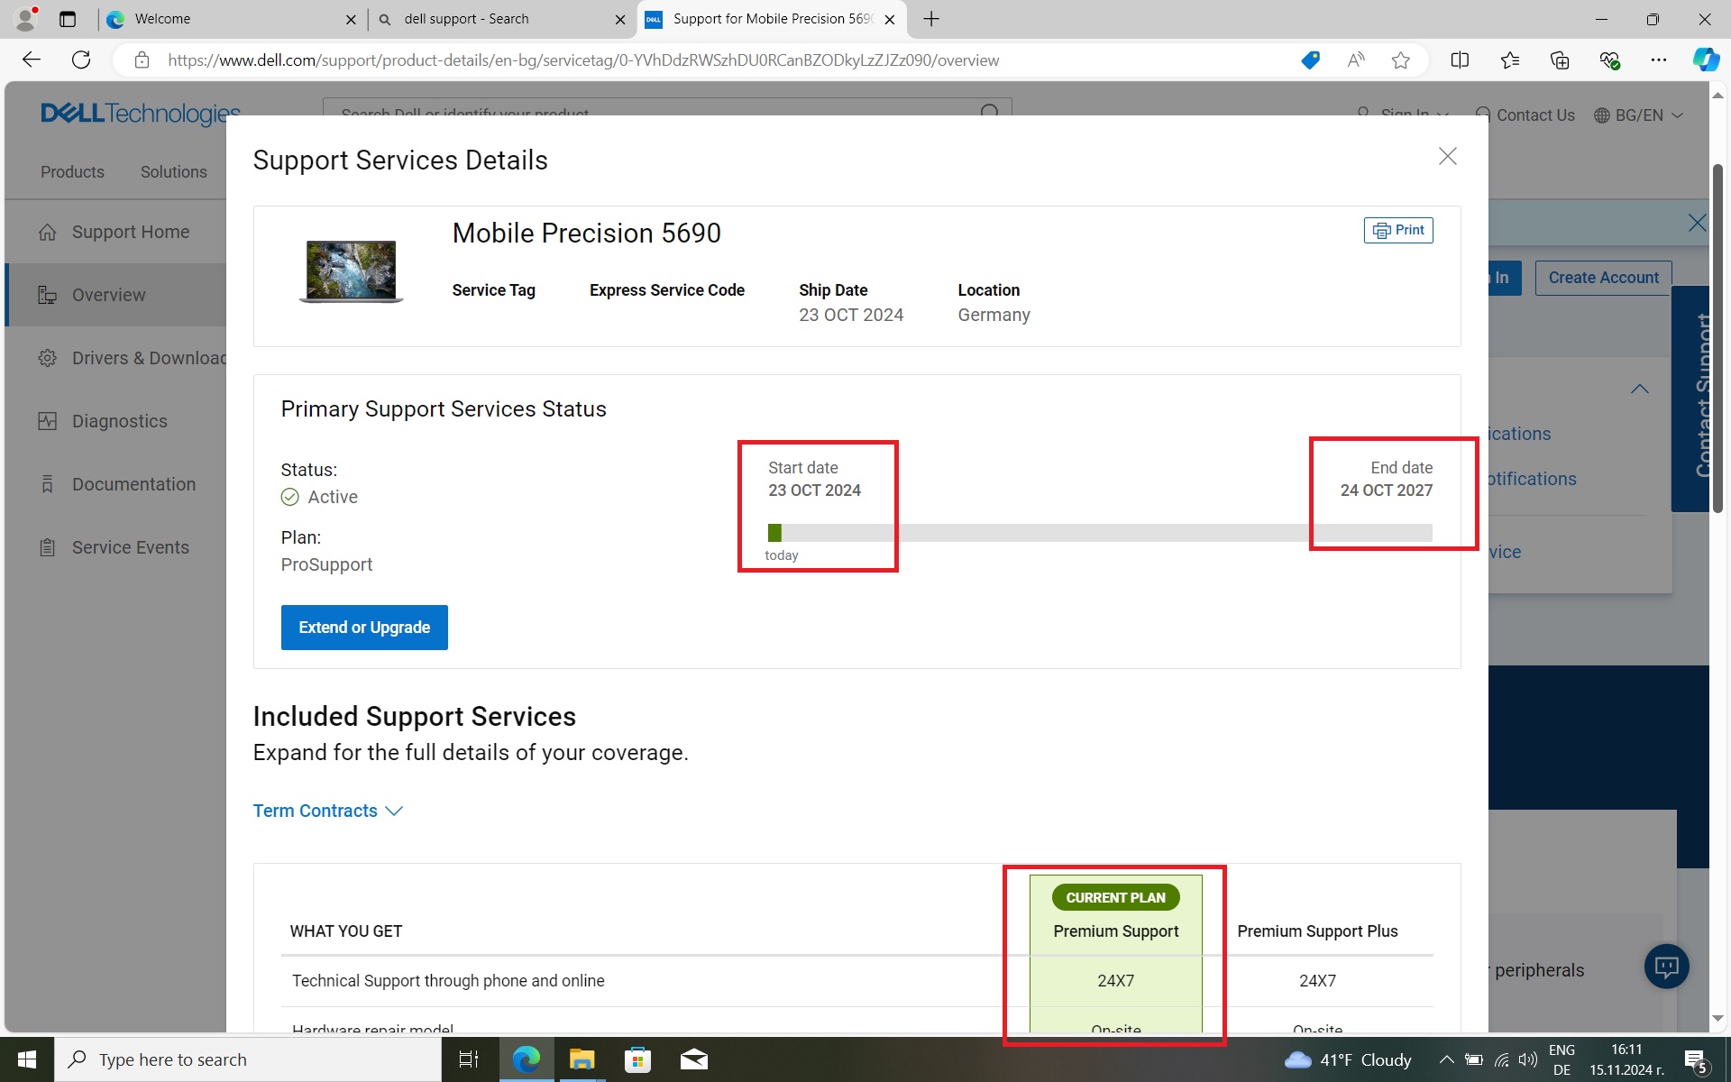The width and height of the screenshot is (1731, 1082).
Task: Click the Mobile Precision 5690 laptop thumbnail
Action: [351, 270]
